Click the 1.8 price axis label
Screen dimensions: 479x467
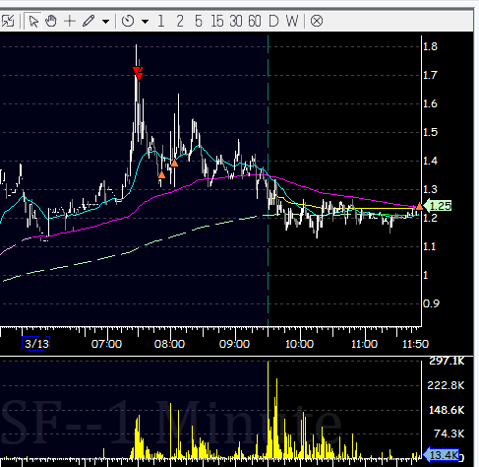pyautogui.click(x=430, y=46)
